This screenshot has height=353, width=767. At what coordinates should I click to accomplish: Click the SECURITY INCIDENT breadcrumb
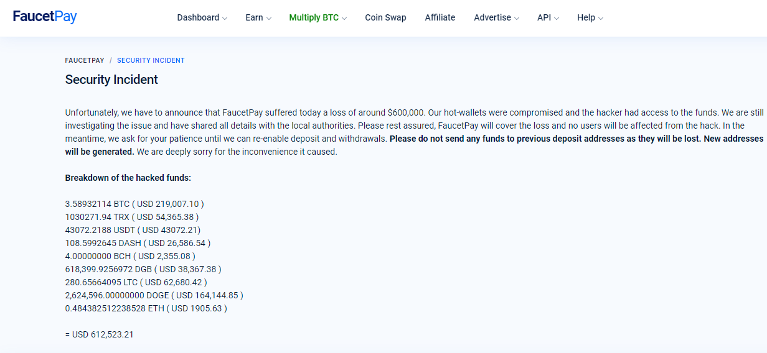click(151, 60)
